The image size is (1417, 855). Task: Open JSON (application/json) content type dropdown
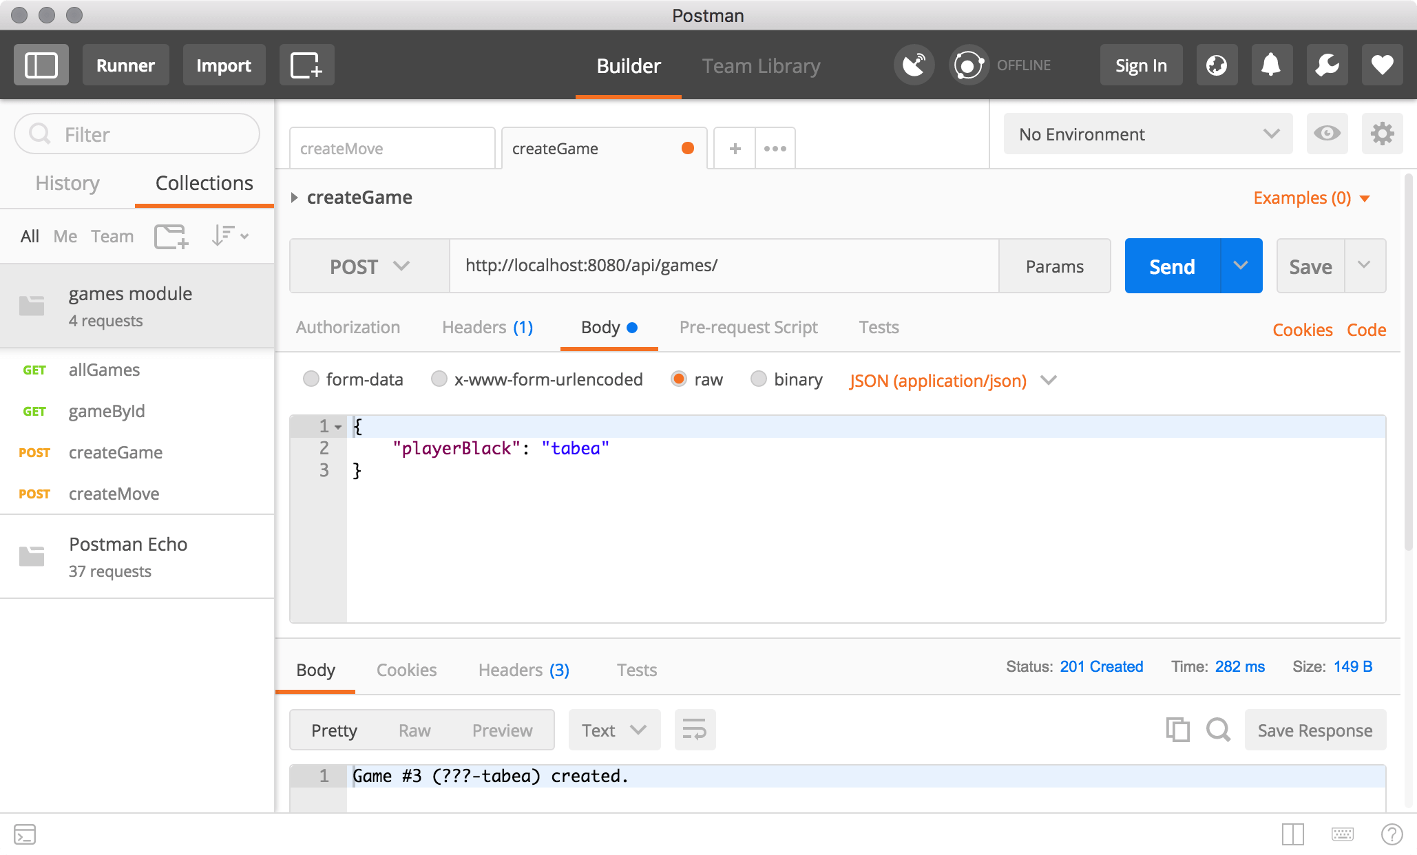pos(953,381)
